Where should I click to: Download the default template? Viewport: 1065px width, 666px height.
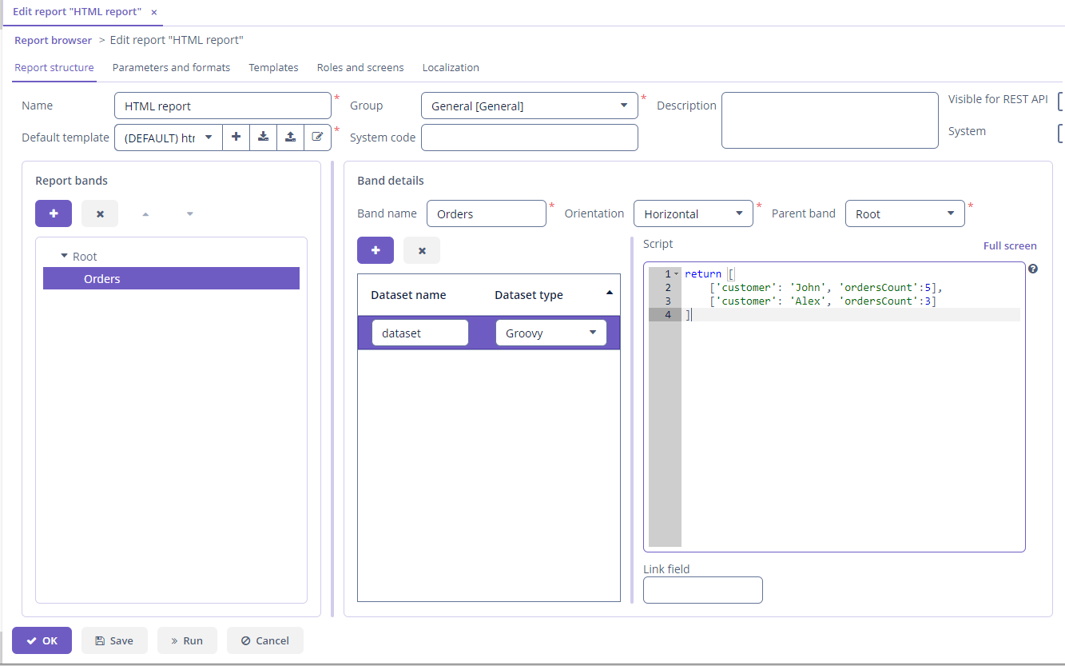click(263, 137)
